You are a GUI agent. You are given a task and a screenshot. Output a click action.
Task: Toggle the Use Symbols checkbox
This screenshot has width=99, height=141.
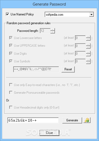tap(11, 61)
